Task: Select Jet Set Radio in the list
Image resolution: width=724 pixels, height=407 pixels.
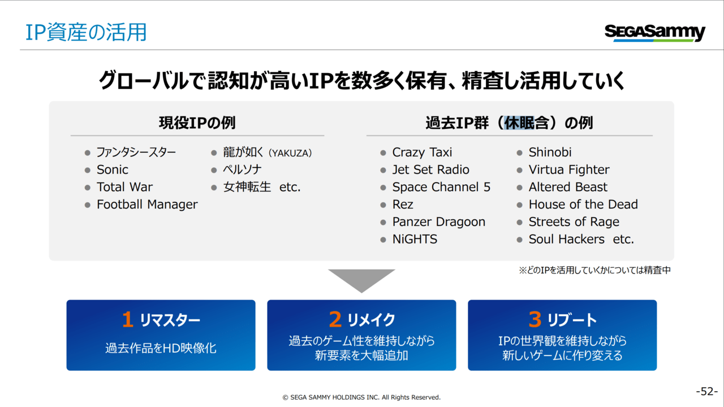Action: coord(430,170)
